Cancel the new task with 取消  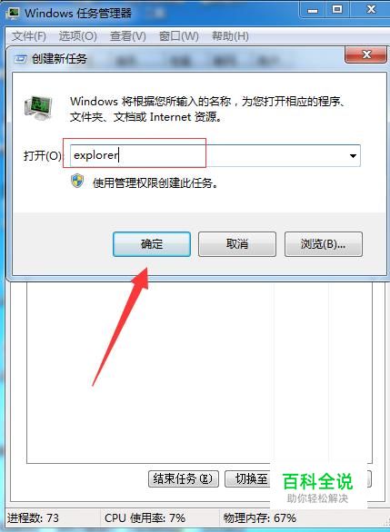237,244
